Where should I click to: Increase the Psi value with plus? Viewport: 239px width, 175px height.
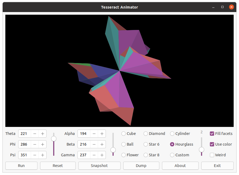click(x=43, y=155)
